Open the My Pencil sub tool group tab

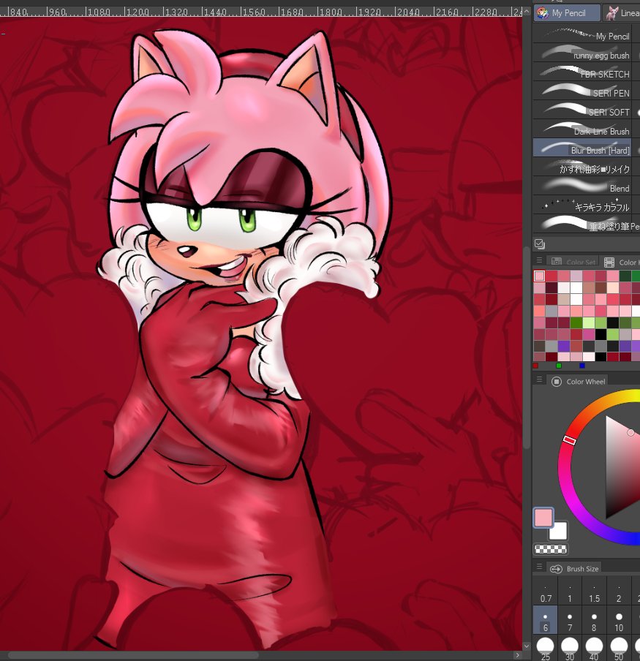tap(567, 12)
